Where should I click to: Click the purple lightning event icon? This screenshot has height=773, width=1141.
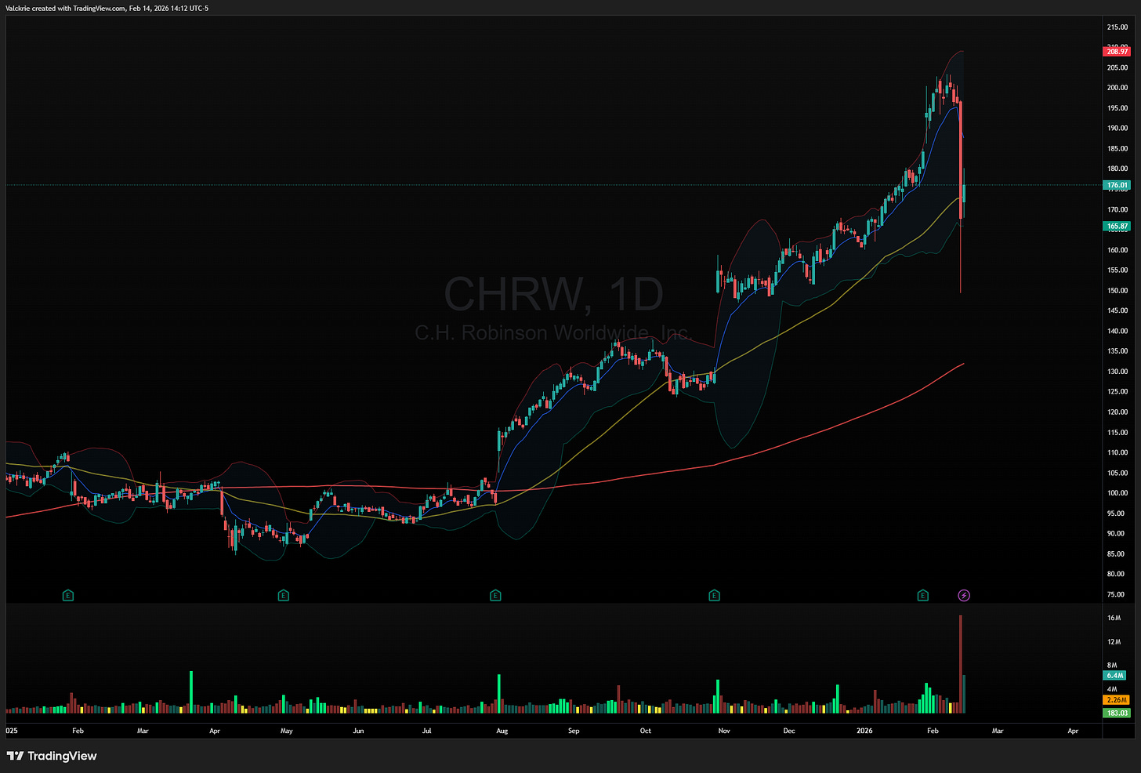tap(964, 596)
